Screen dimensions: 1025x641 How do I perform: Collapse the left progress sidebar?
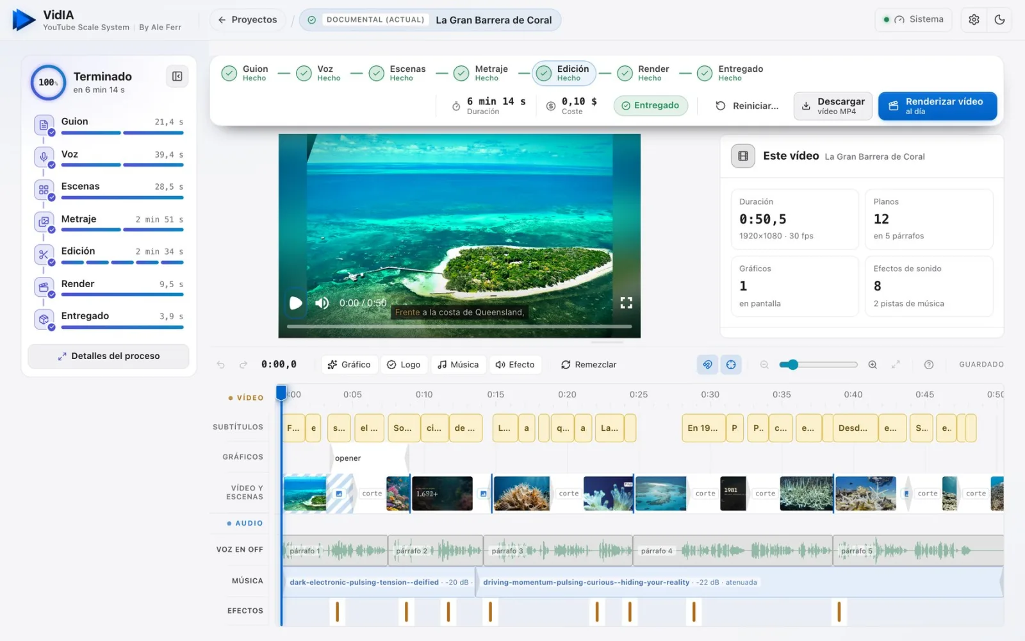click(x=177, y=76)
